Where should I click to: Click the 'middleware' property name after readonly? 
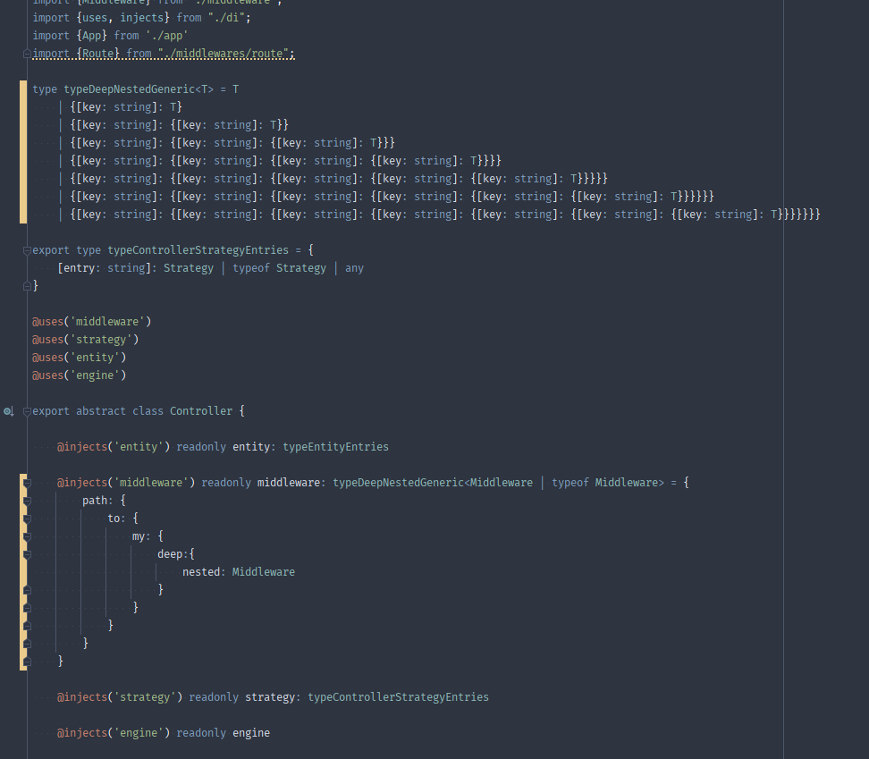288,483
